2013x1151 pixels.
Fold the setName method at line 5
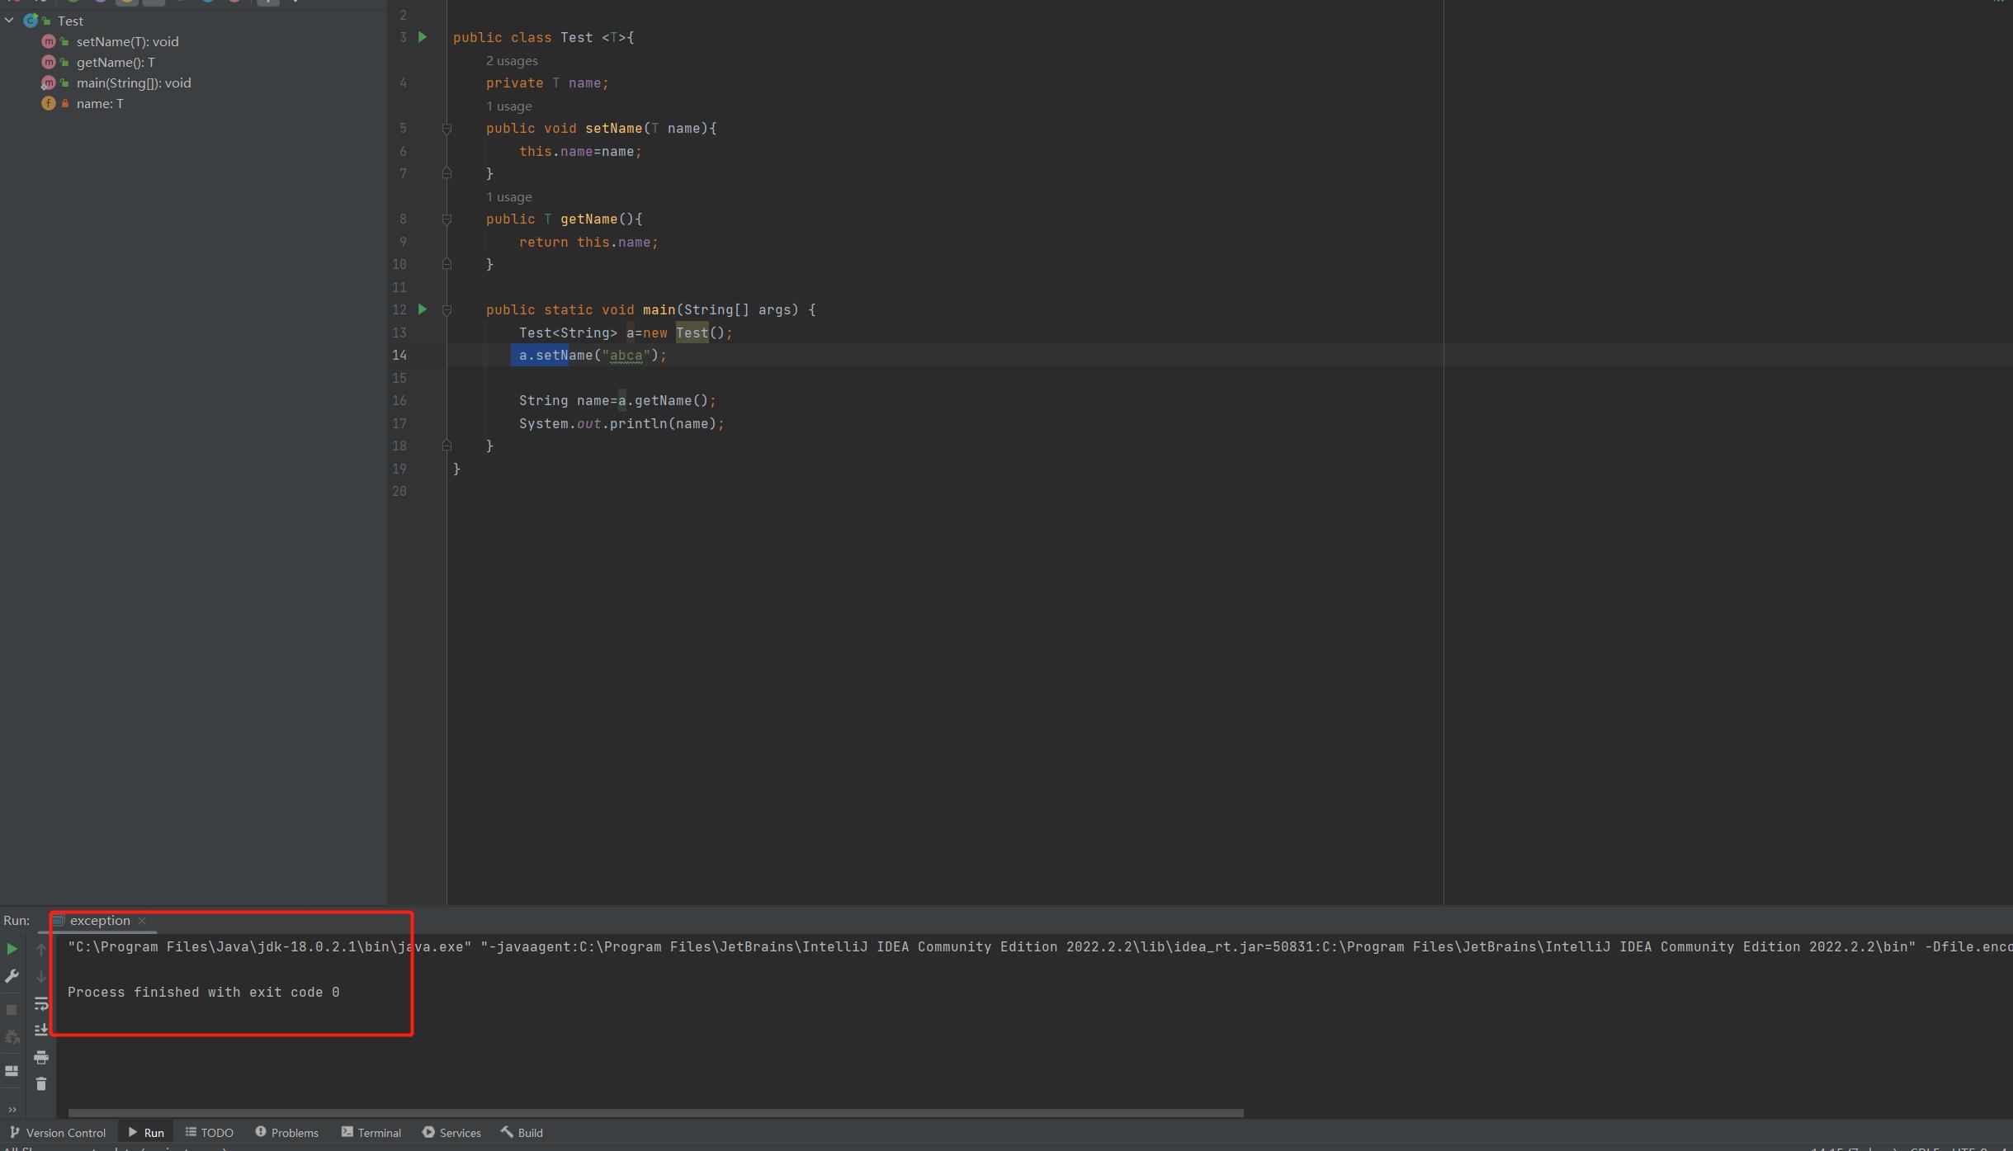point(447,129)
